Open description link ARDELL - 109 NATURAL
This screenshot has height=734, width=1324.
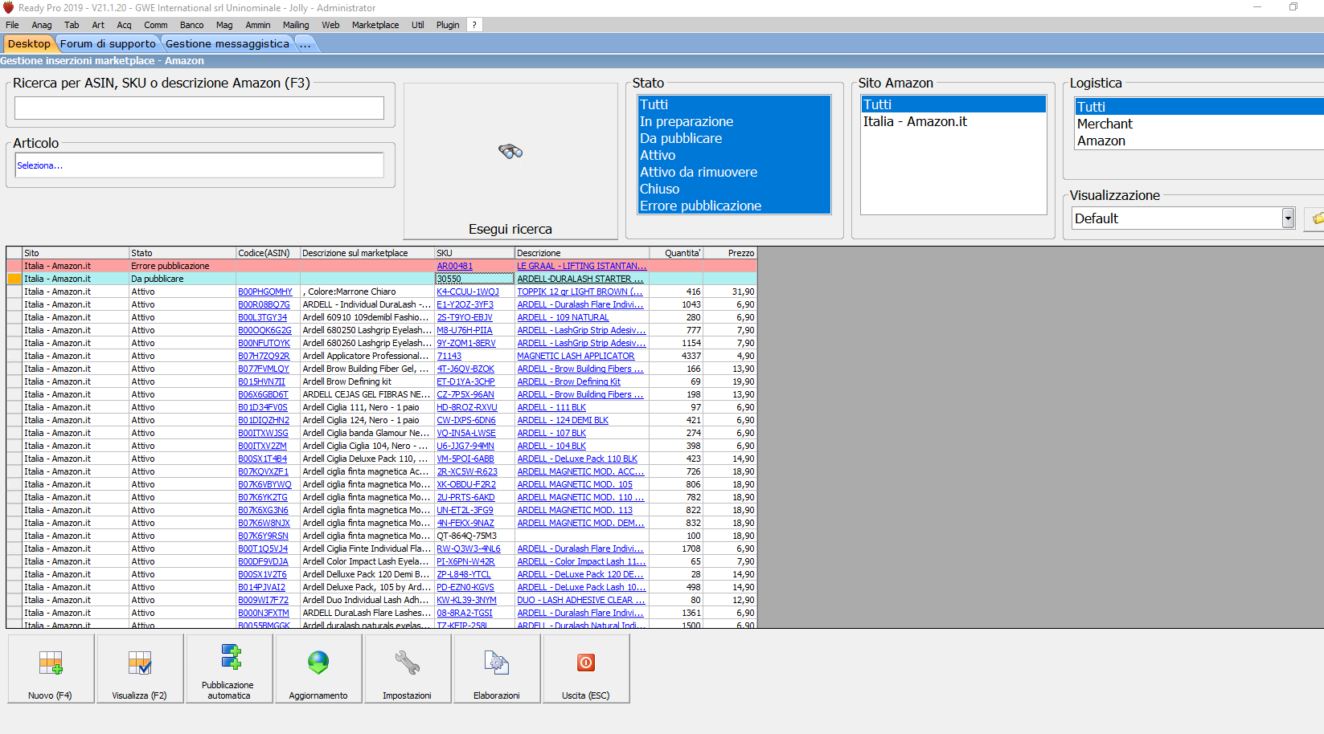pos(563,317)
